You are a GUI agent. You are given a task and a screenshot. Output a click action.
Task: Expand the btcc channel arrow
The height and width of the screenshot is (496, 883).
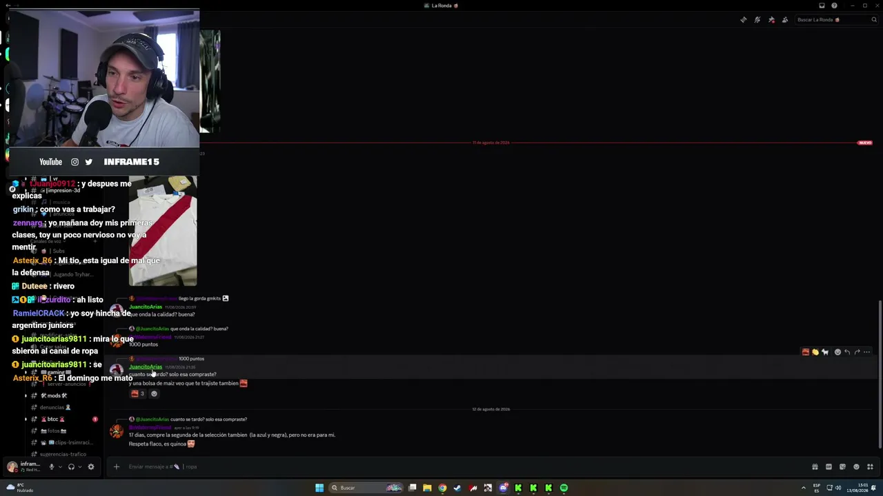tap(26, 419)
